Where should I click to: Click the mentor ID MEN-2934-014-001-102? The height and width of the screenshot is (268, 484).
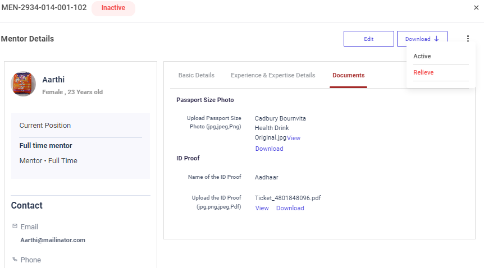(43, 8)
